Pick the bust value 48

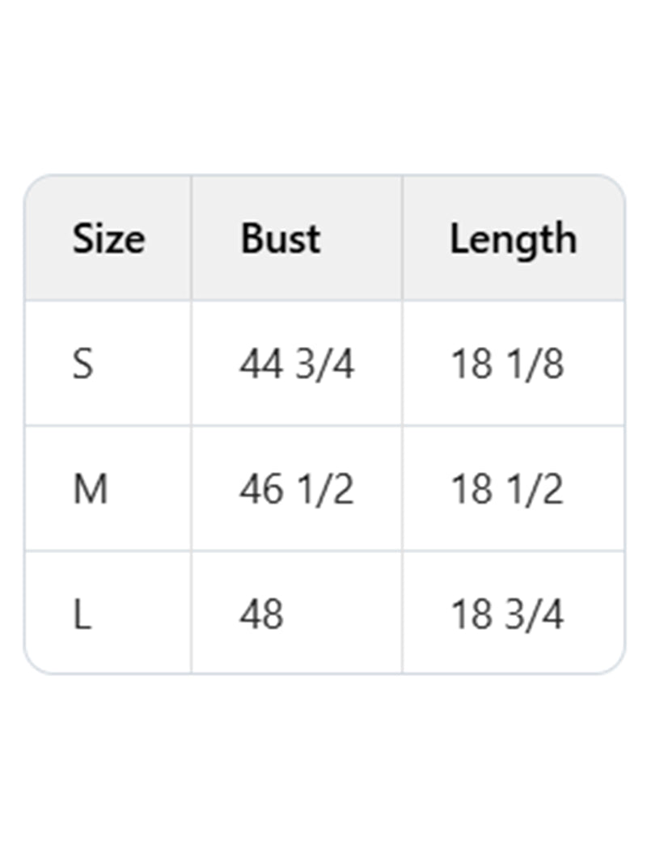click(261, 615)
